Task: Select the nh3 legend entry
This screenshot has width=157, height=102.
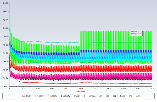Action: [129, 96]
